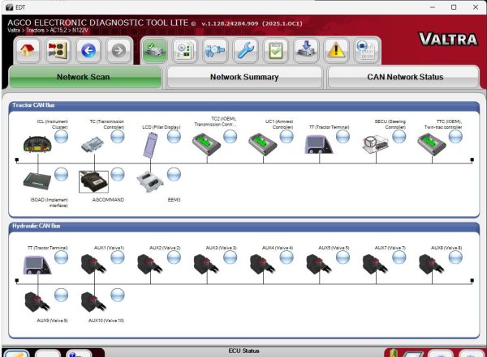Click the ECU Status label
Viewport: 487px width, 357px height.
(x=243, y=351)
